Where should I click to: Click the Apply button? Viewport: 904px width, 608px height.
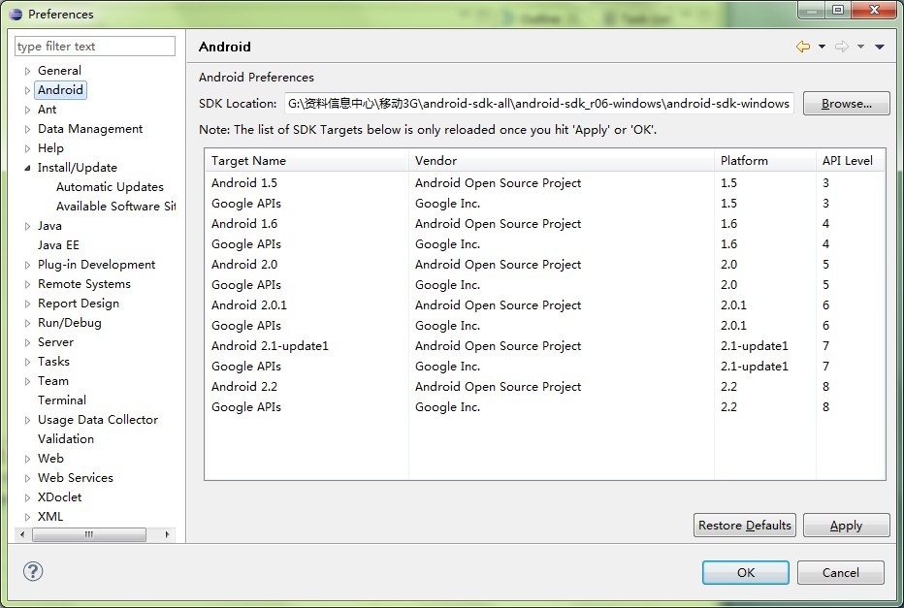click(847, 525)
